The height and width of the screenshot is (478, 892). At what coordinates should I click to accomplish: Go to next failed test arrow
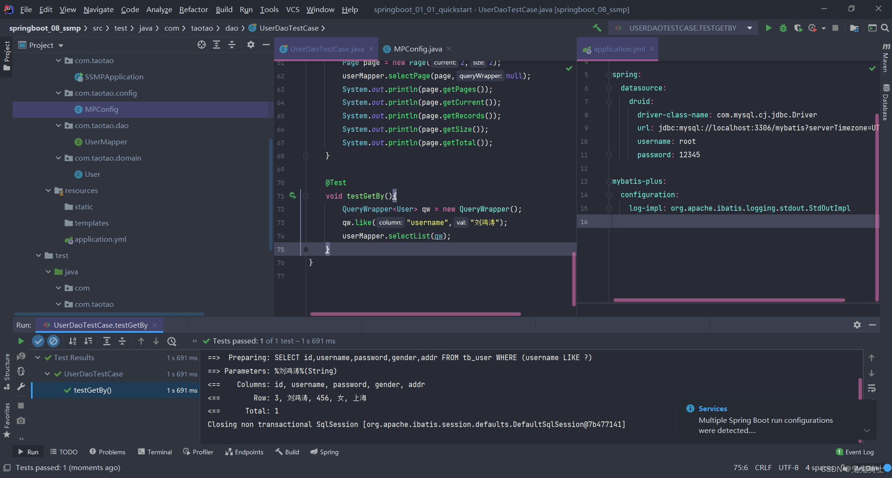point(156,341)
